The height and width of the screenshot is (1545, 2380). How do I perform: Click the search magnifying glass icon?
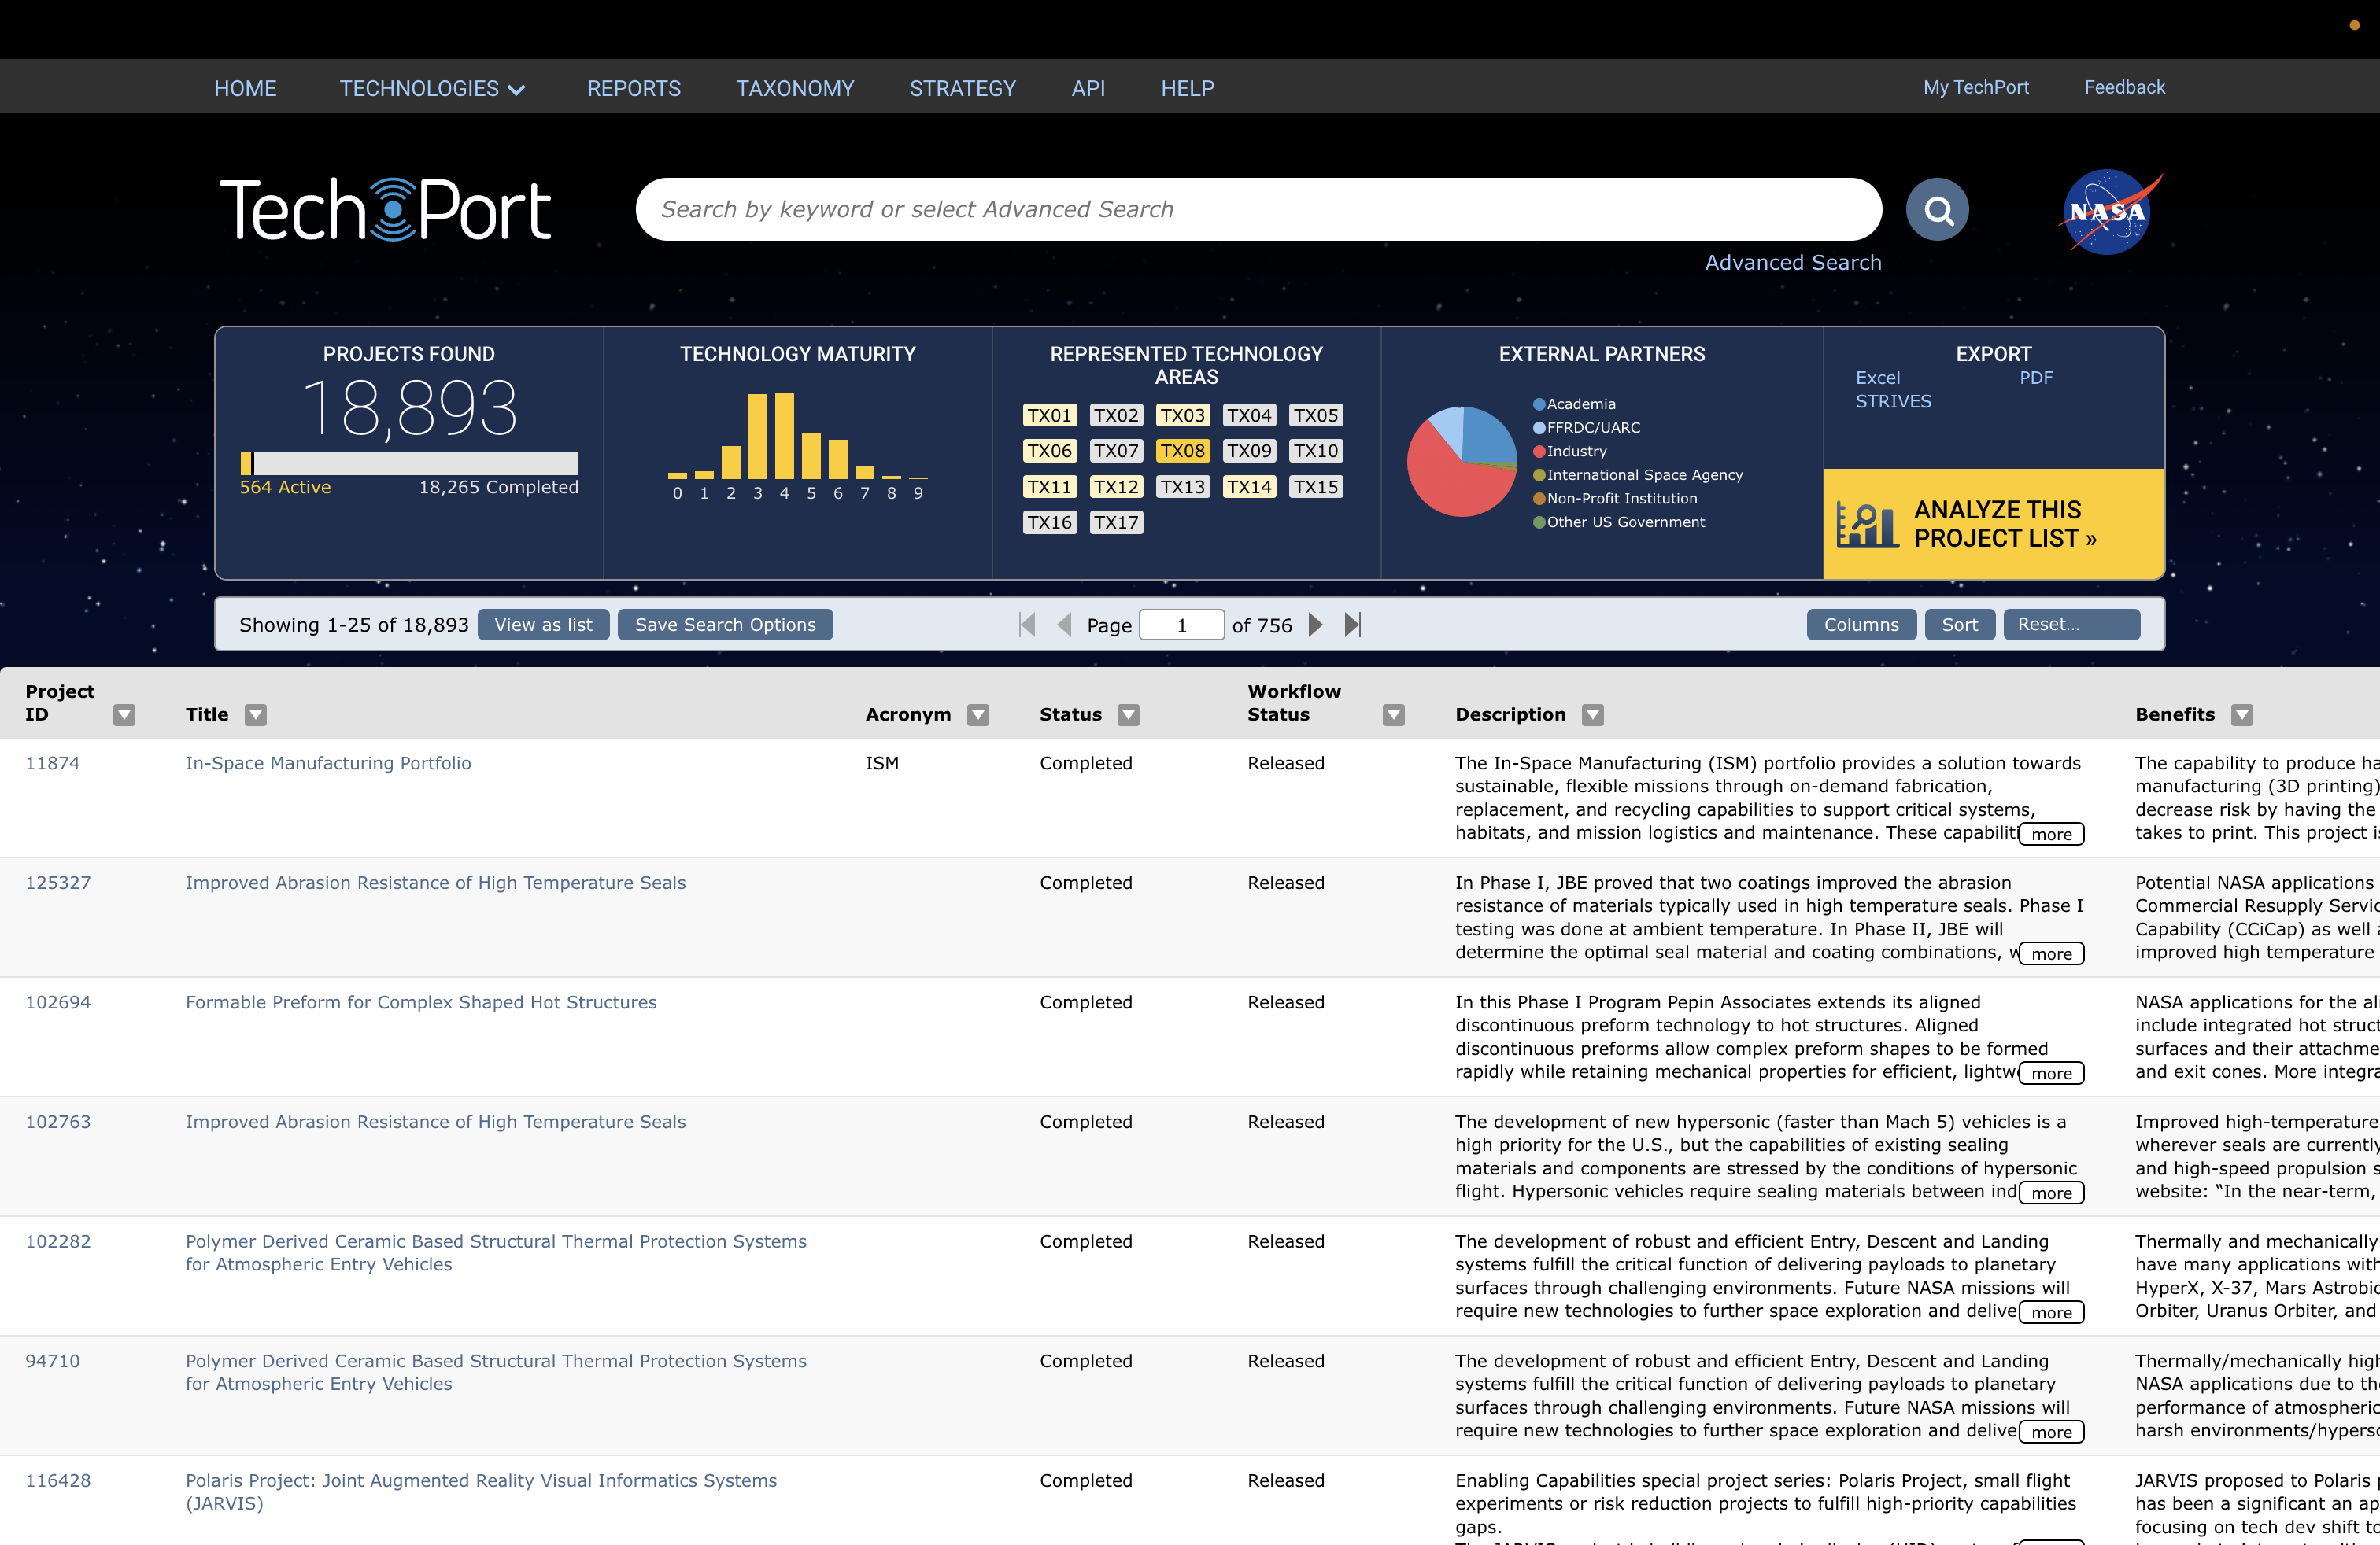1937,209
